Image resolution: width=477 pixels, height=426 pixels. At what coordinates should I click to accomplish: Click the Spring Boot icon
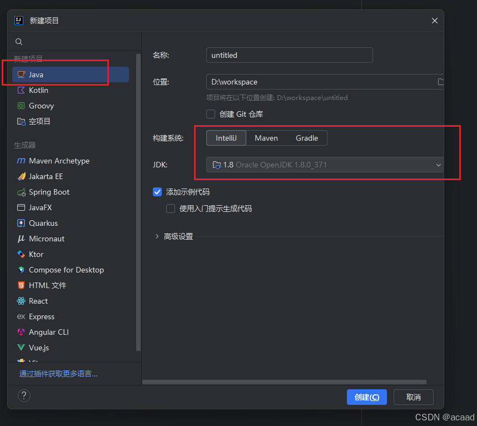(x=21, y=192)
